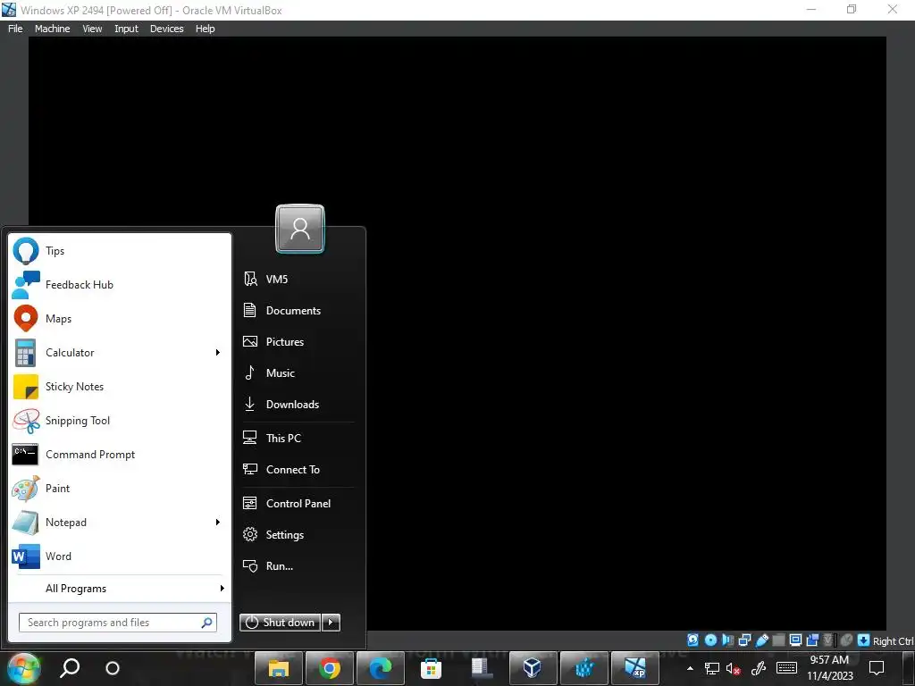Click the VirtualBox cube icon in the taskbar

click(x=533, y=668)
